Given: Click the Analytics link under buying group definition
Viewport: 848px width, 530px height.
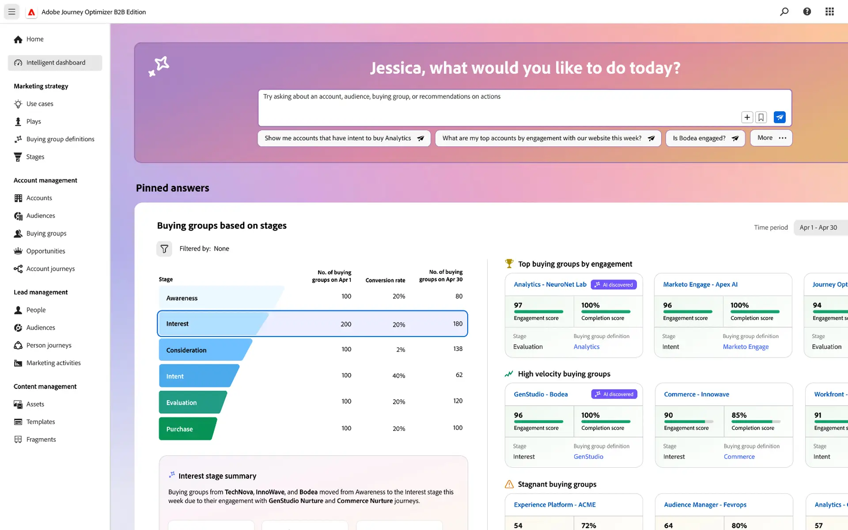Looking at the screenshot, I should coord(586,347).
